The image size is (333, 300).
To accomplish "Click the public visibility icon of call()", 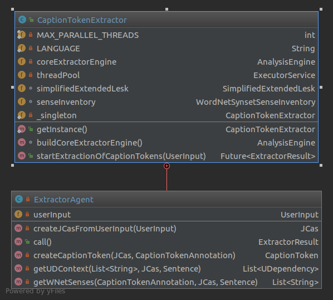I will [x=27, y=242].
